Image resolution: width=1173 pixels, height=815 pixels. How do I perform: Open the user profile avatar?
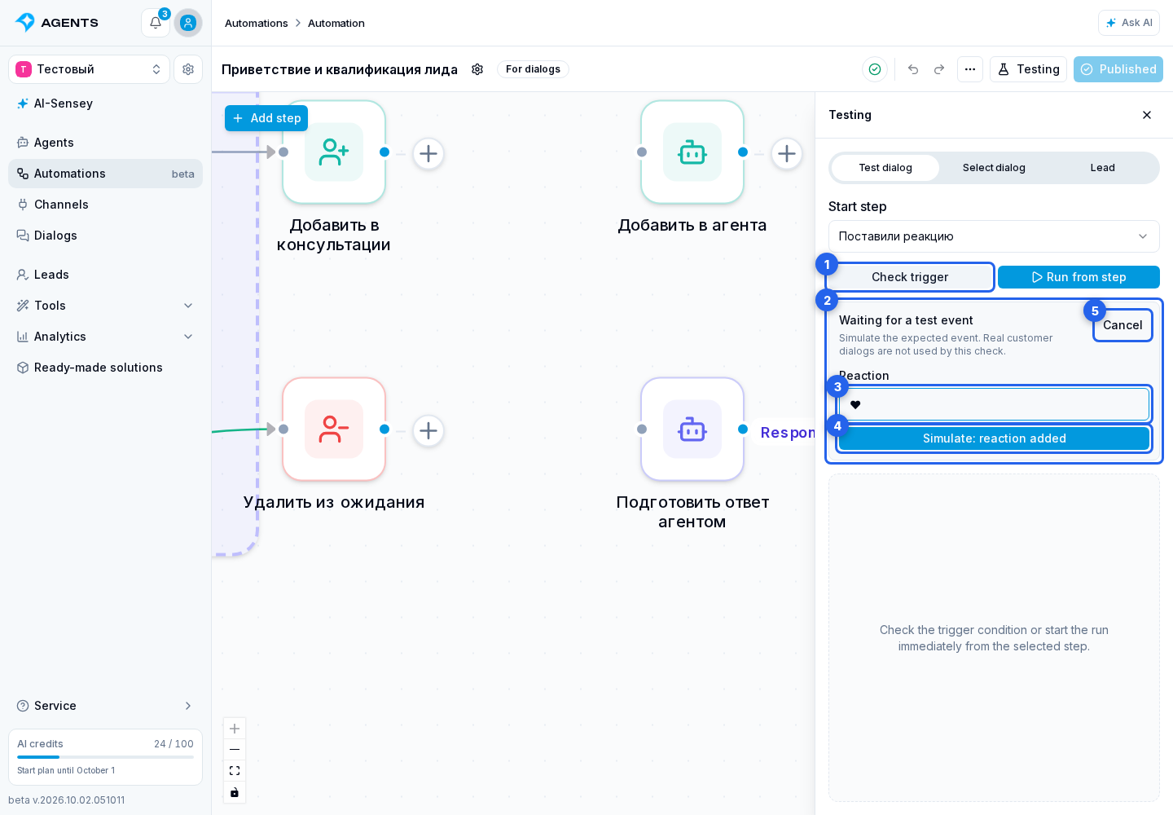click(x=188, y=23)
